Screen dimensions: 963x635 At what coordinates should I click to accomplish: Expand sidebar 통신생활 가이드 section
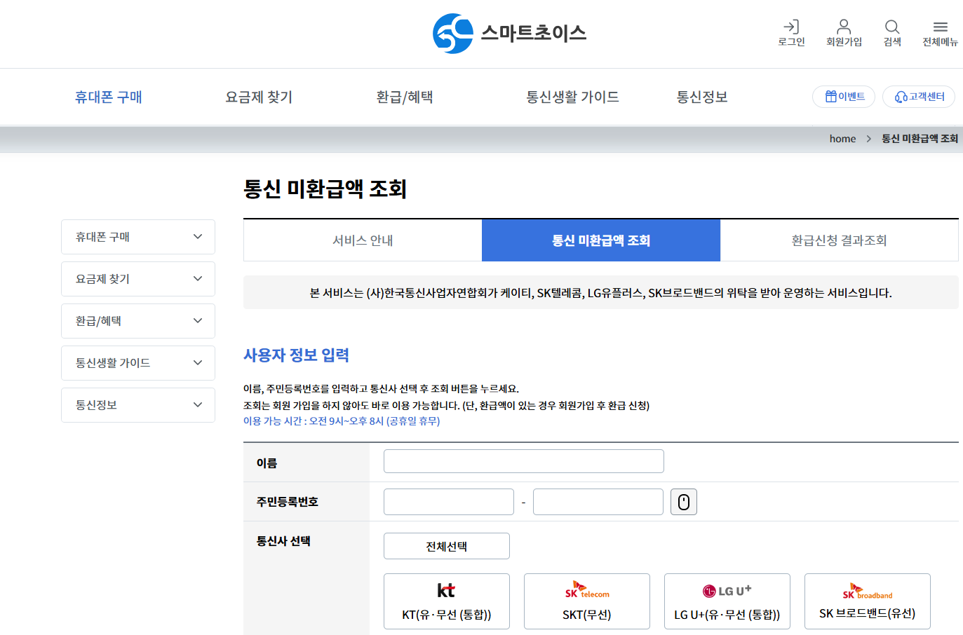click(138, 363)
